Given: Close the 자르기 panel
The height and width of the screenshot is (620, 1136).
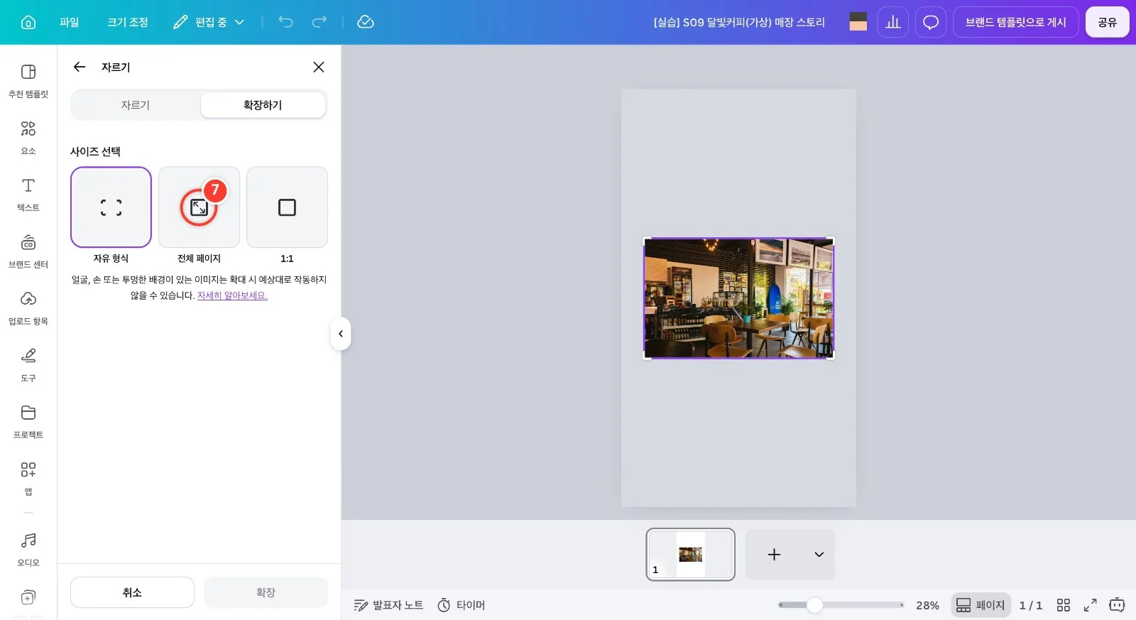Looking at the screenshot, I should 319,67.
